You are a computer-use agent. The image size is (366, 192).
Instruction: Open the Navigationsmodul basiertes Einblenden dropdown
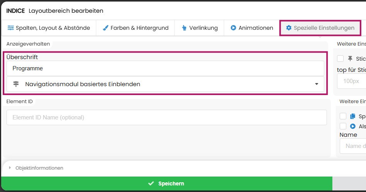coord(165,84)
